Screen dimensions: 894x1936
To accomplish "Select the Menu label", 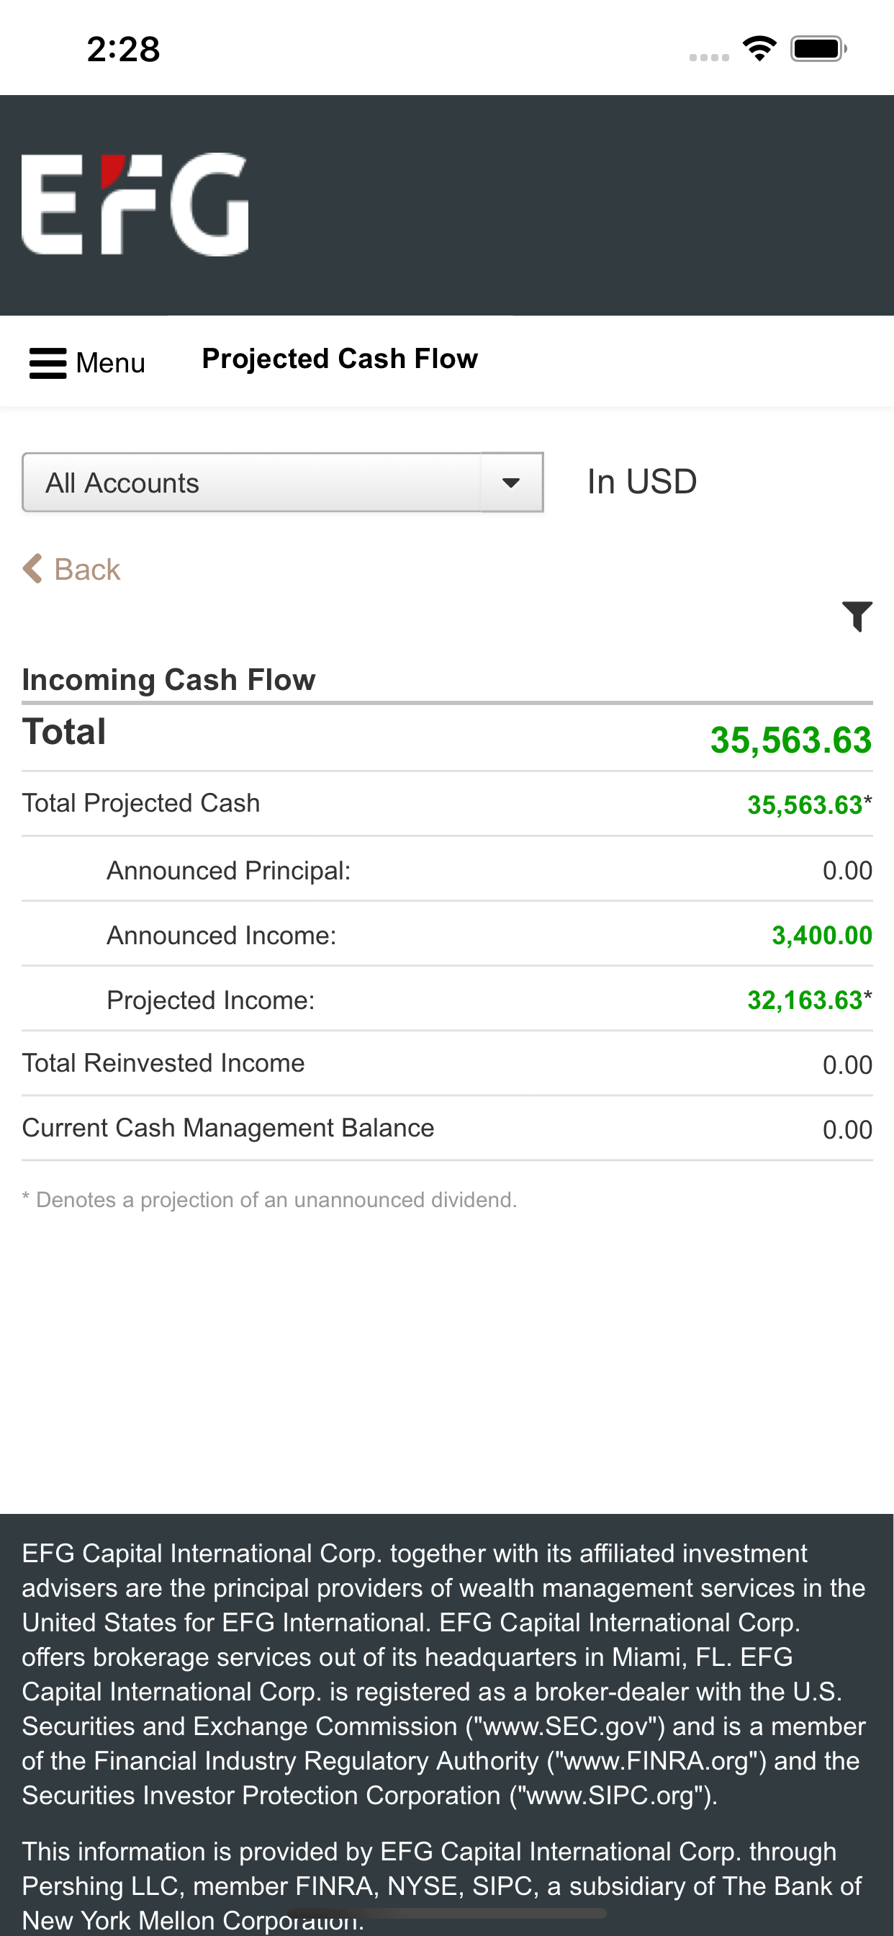I will (110, 363).
